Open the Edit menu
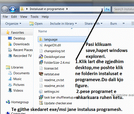The width and height of the screenshot is (134, 114). tap(14, 17)
